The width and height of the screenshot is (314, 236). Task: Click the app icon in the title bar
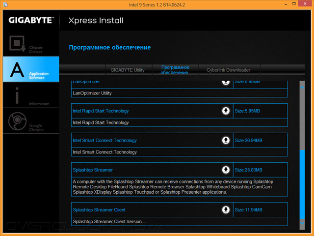5,4
